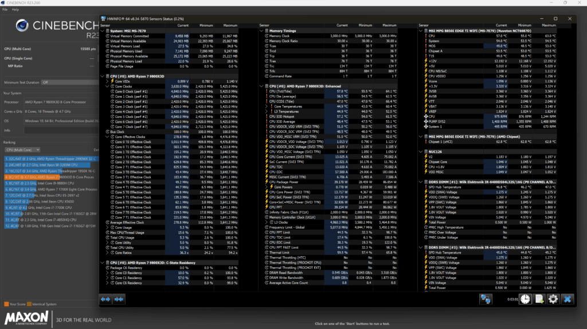This screenshot has width=587, height=329.
Task: Select the Infinity Fabric Clock (FCLK) row
Action: [x=331, y=212]
